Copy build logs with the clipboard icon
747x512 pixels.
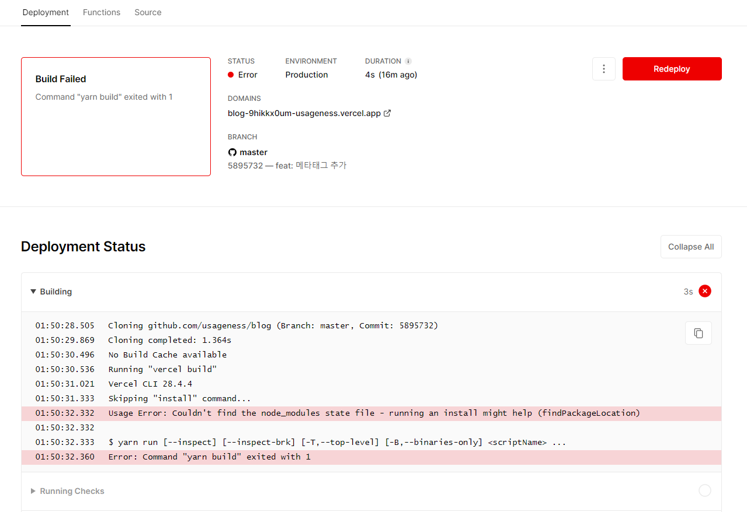pyautogui.click(x=698, y=333)
